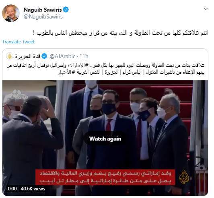
Task: Click the Translate Tweet link
Action: coord(19,42)
